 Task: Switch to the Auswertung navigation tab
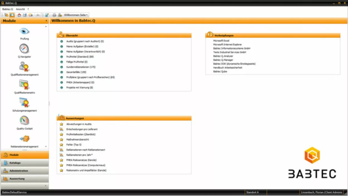pos(25,179)
